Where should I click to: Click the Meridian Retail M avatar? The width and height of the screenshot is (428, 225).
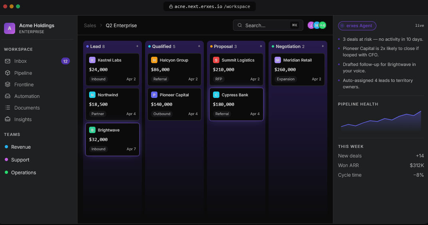278,60
